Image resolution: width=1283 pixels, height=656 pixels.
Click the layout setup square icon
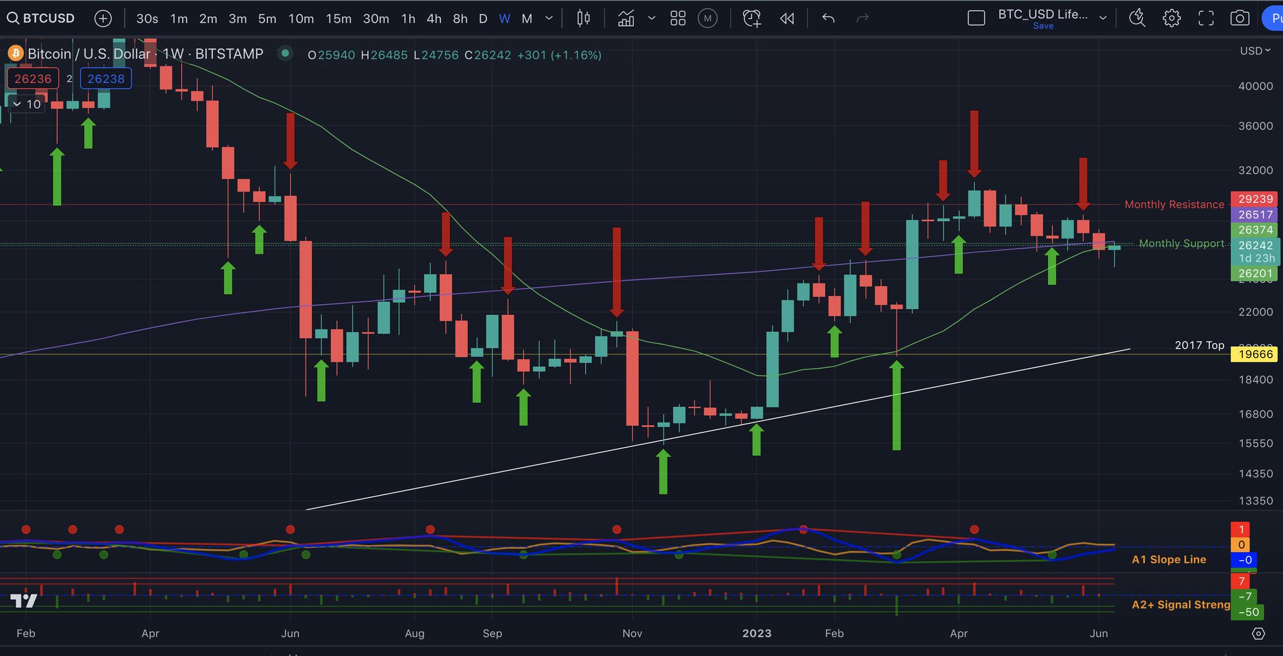click(x=976, y=19)
